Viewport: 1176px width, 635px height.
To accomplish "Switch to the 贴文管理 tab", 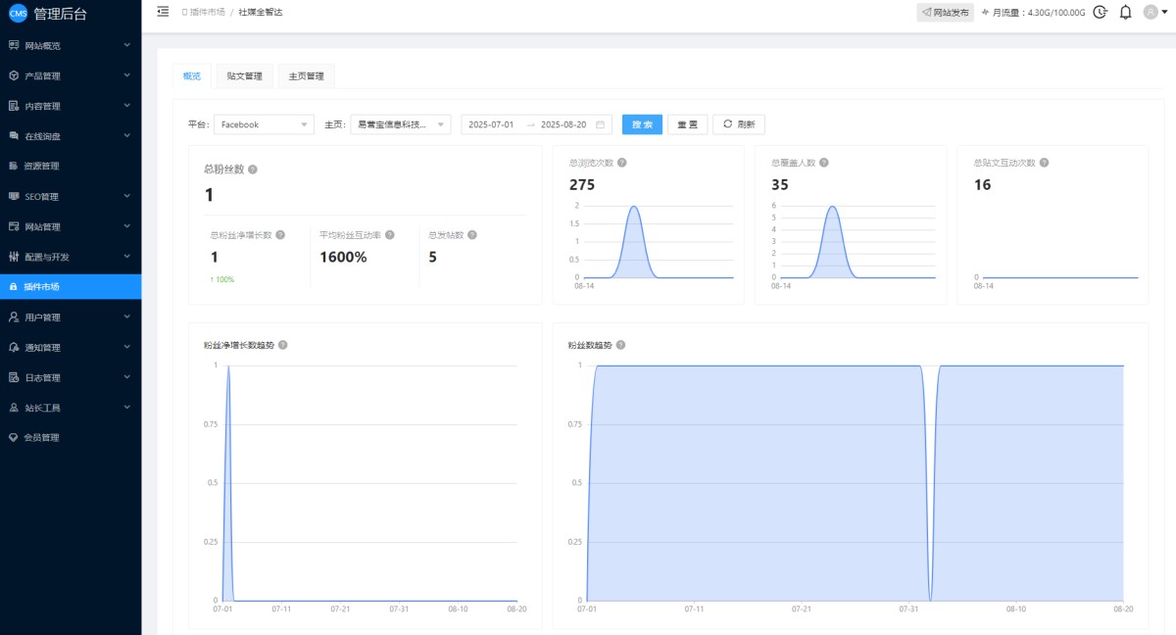I will coord(244,75).
